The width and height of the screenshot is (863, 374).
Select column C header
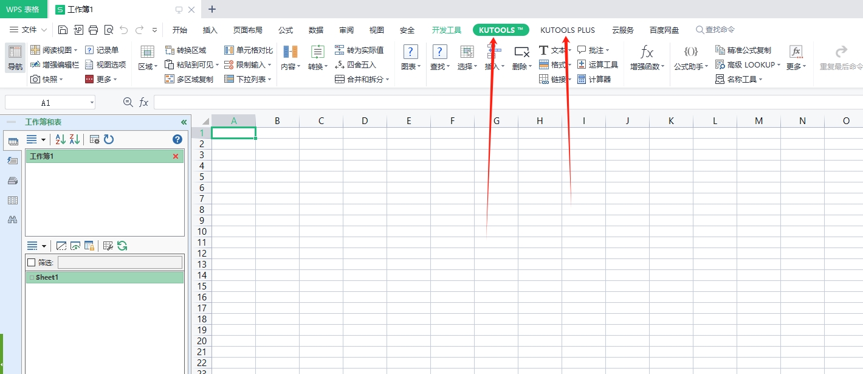[x=321, y=121]
